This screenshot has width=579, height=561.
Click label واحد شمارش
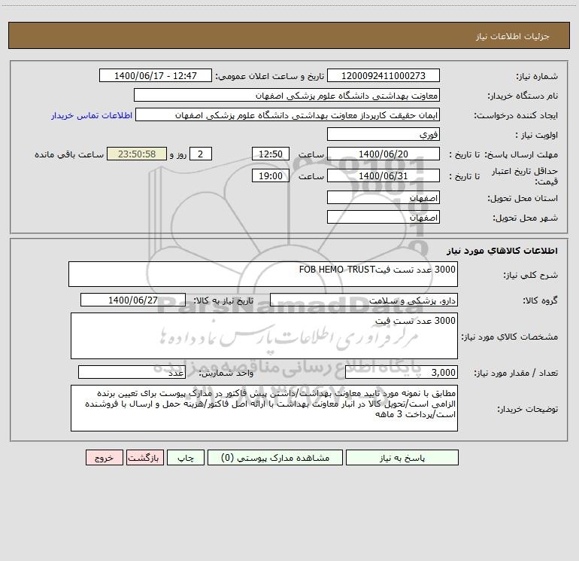[x=226, y=373]
